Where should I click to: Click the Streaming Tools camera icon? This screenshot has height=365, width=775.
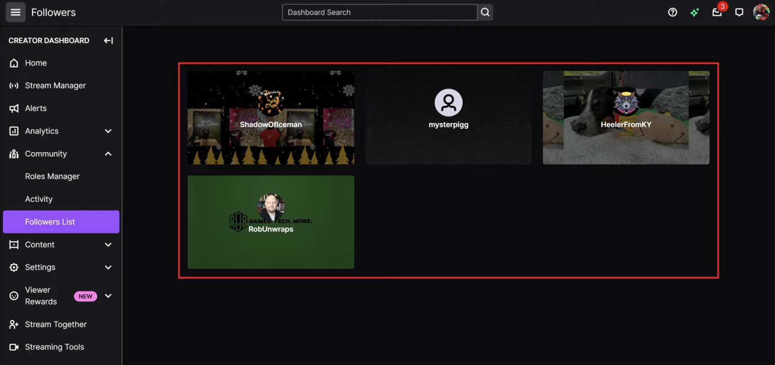14,347
